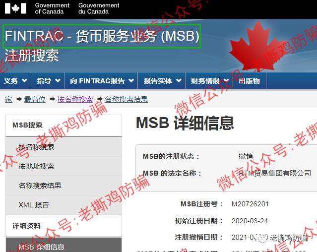Choose 按名称搜索 in the sidebar

63,147
